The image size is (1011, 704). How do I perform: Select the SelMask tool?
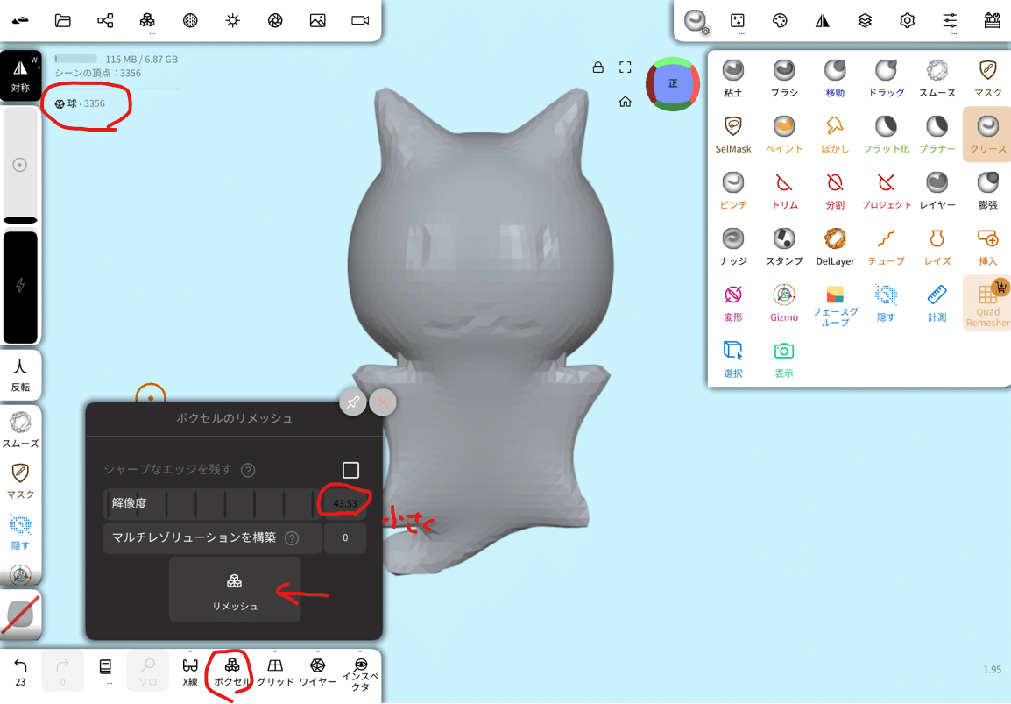click(x=732, y=135)
